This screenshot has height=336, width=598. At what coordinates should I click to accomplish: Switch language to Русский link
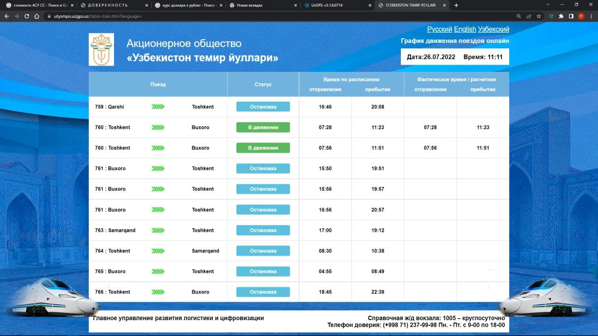click(x=439, y=29)
